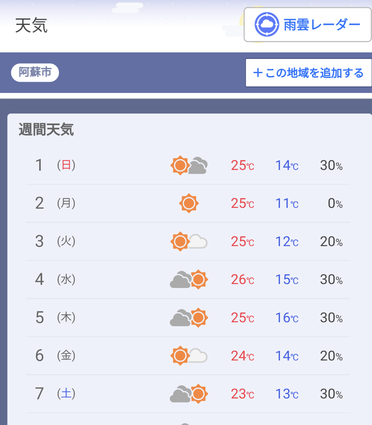This screenshot has width=372, height=425.
Task: Open the Saturday day 7 date label
Action: (x=55, y=394)
